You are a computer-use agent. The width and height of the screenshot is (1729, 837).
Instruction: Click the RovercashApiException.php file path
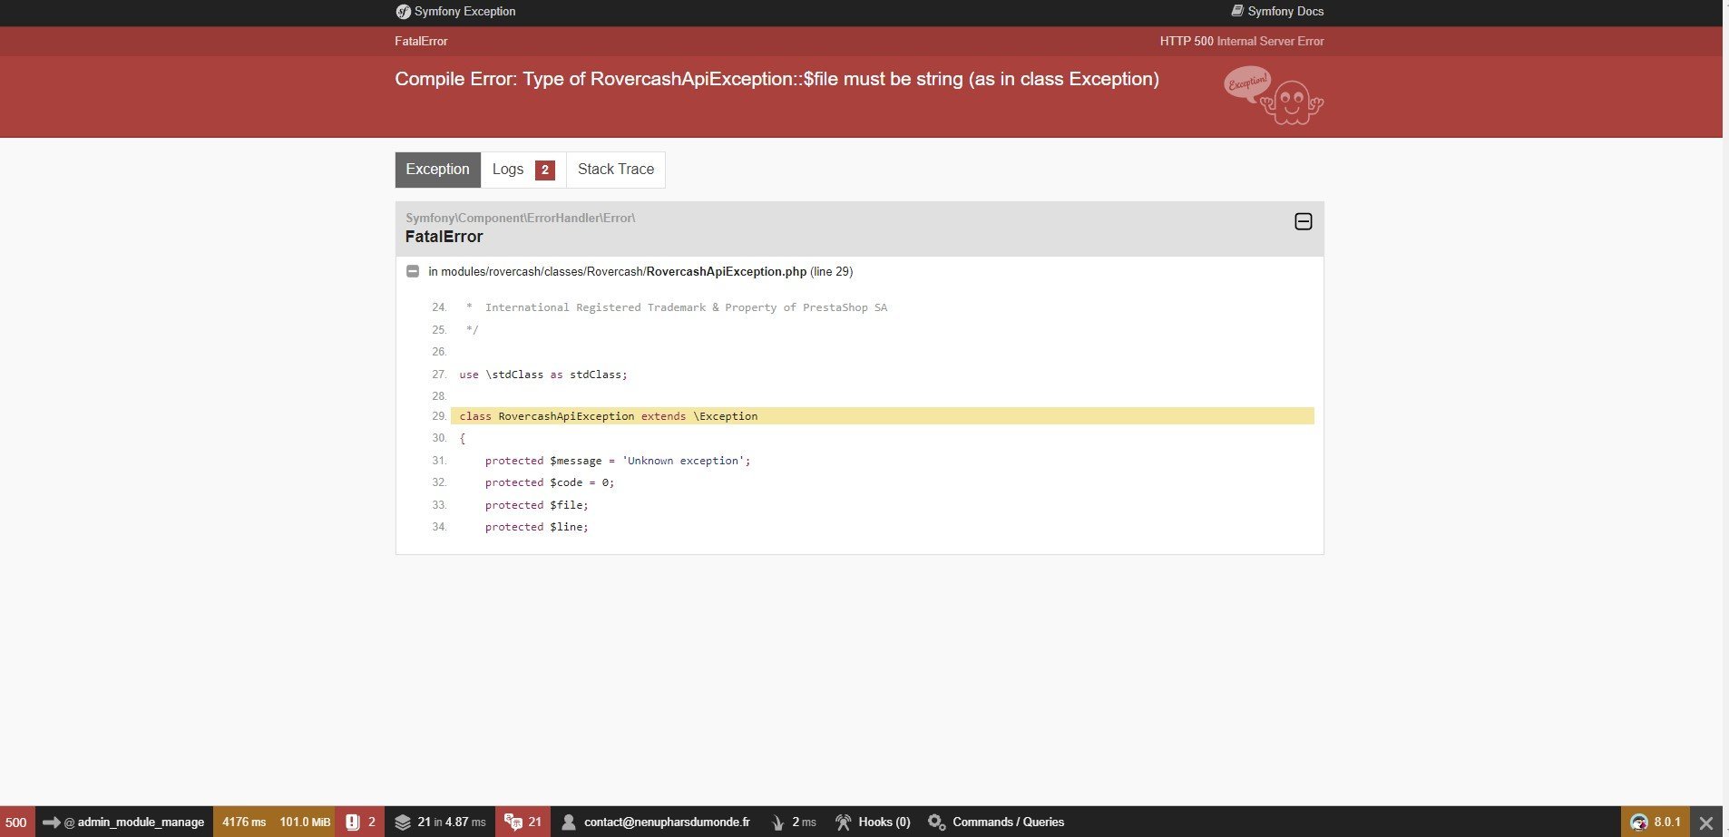[726, 271]
